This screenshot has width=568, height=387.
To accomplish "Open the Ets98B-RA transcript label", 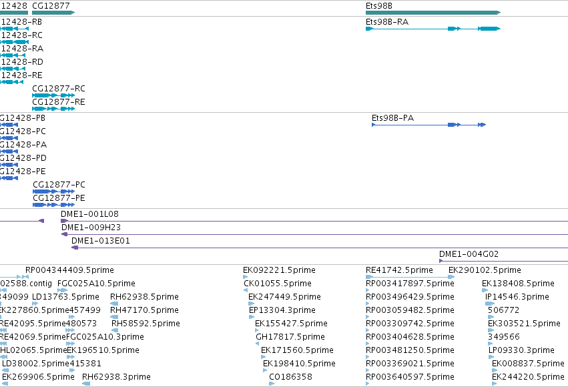I will 387,22.
